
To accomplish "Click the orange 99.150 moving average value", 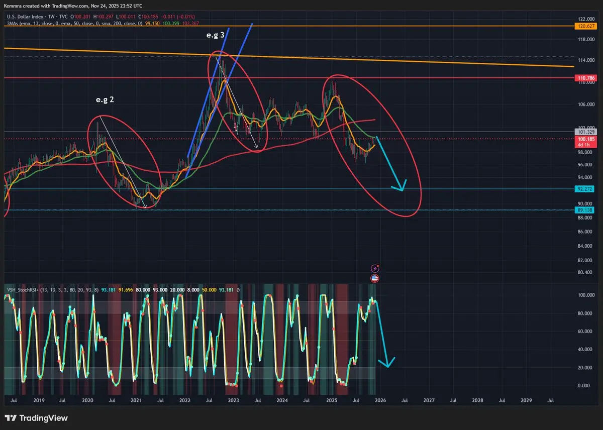I will click(x=152, y=23).
